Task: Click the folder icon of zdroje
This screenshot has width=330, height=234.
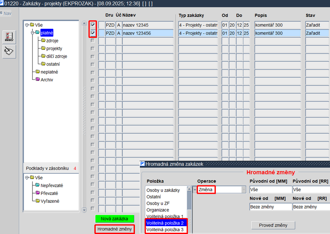Action: (43, 40)
